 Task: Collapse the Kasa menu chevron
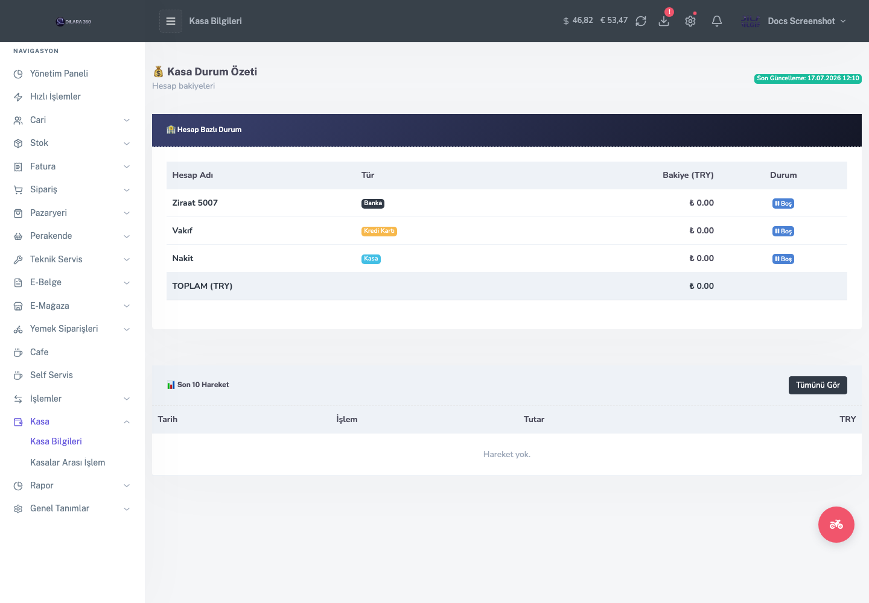127,422
